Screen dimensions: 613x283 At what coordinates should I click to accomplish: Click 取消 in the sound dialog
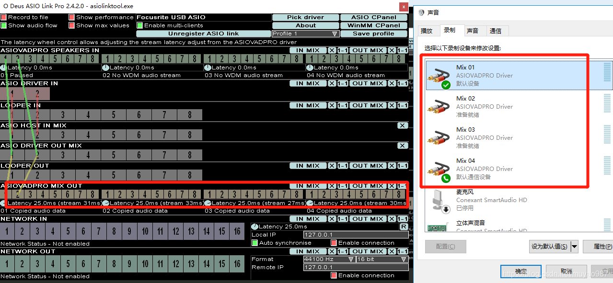point(566,272)
